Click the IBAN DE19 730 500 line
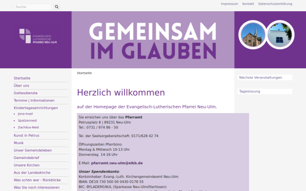Viewport: 306px width, 191px height. (x=111, y=182)
